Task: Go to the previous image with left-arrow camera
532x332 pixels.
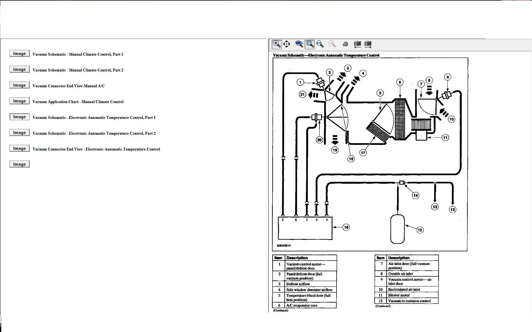Action: pyautogui.click(x=357, y=44)
